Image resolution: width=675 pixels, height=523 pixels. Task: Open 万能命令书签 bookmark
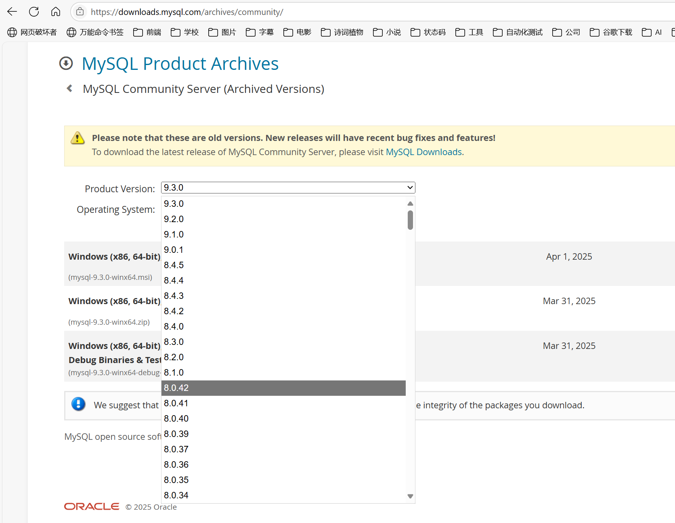point(95,32)
